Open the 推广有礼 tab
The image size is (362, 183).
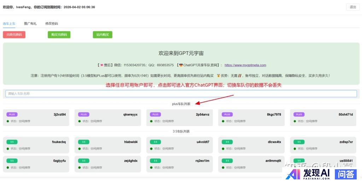(30, 24)
